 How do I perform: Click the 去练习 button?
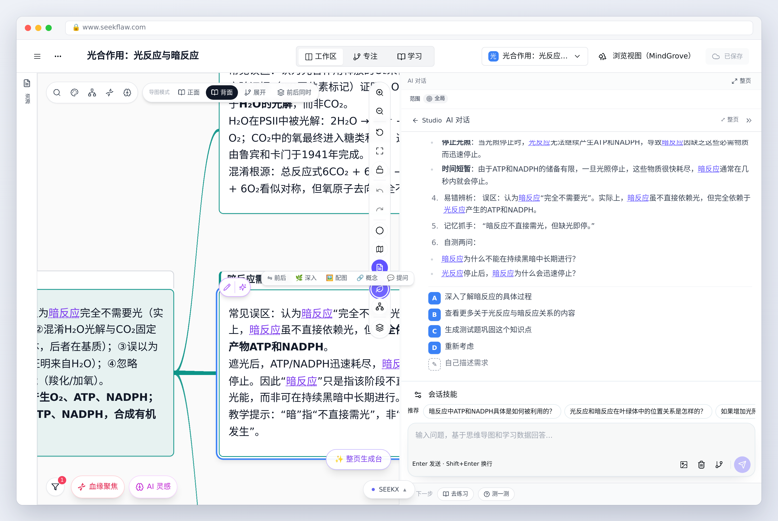click(x=455, y=494)
